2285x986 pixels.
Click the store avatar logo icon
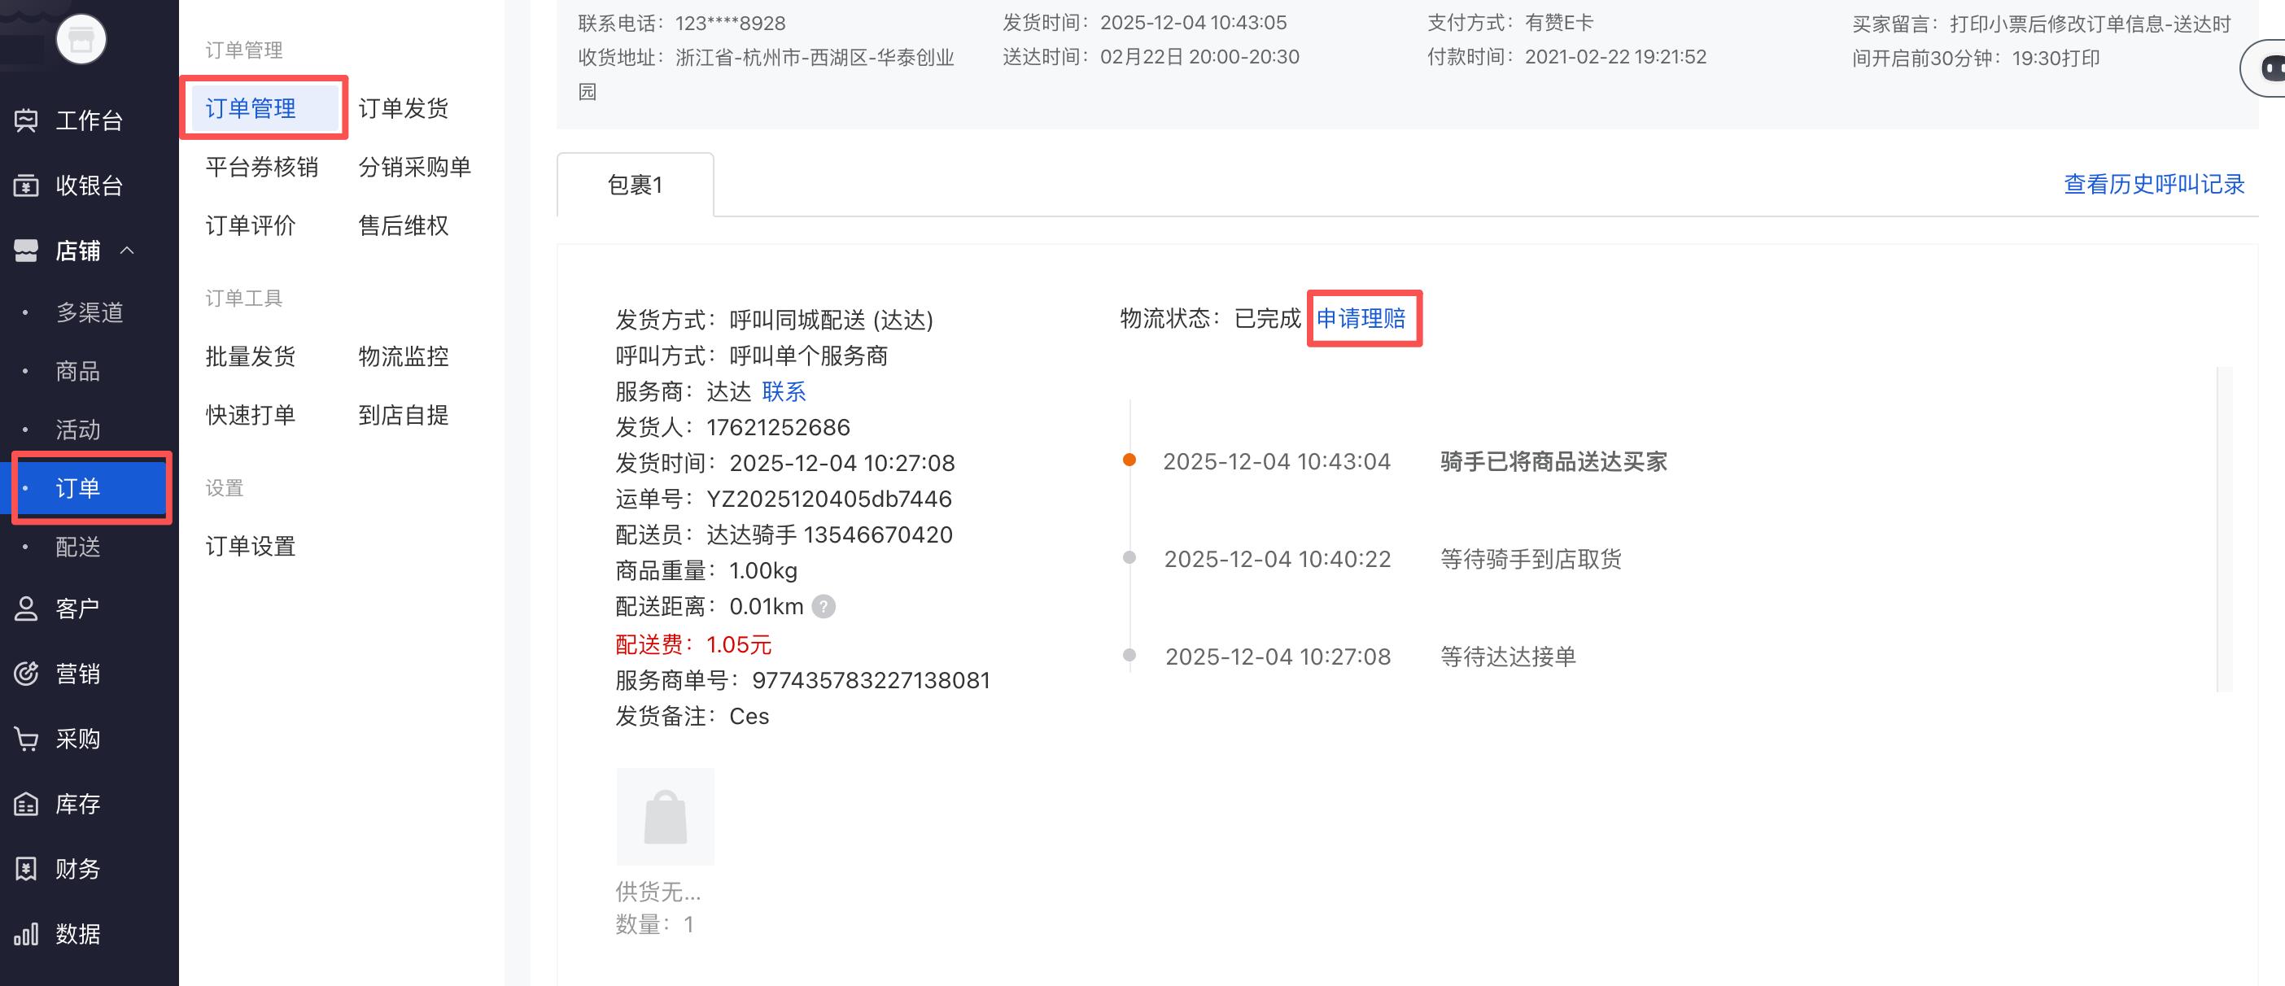pos(81,39)
